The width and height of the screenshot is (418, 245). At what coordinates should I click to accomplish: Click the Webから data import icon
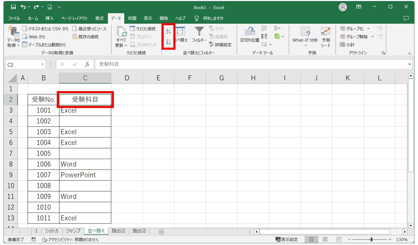[34, 37]
